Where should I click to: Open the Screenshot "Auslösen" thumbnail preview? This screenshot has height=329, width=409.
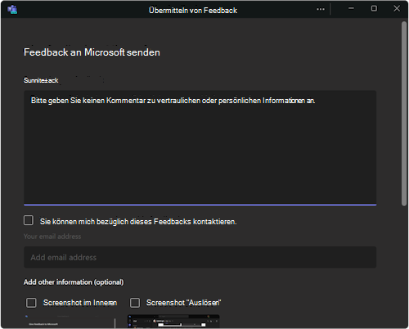point(173,322)
